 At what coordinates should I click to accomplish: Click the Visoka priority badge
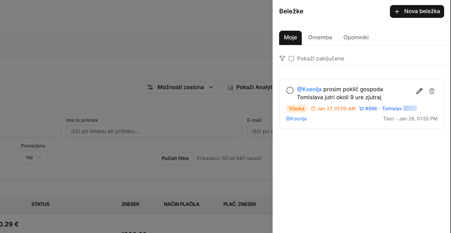pos(297,109)
